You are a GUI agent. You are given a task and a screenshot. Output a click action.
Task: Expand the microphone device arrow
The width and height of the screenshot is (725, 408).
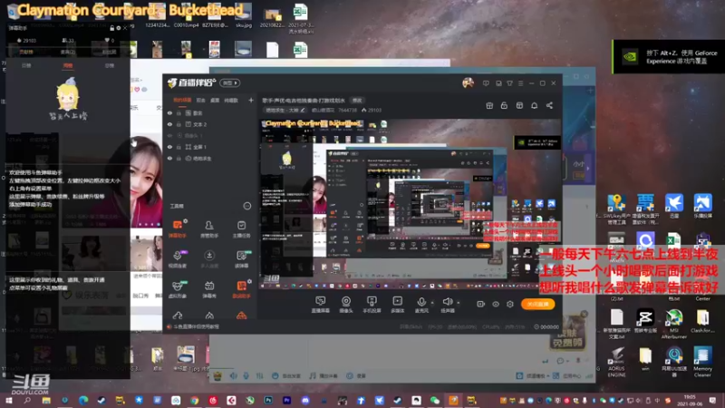[x=432, y=303]
